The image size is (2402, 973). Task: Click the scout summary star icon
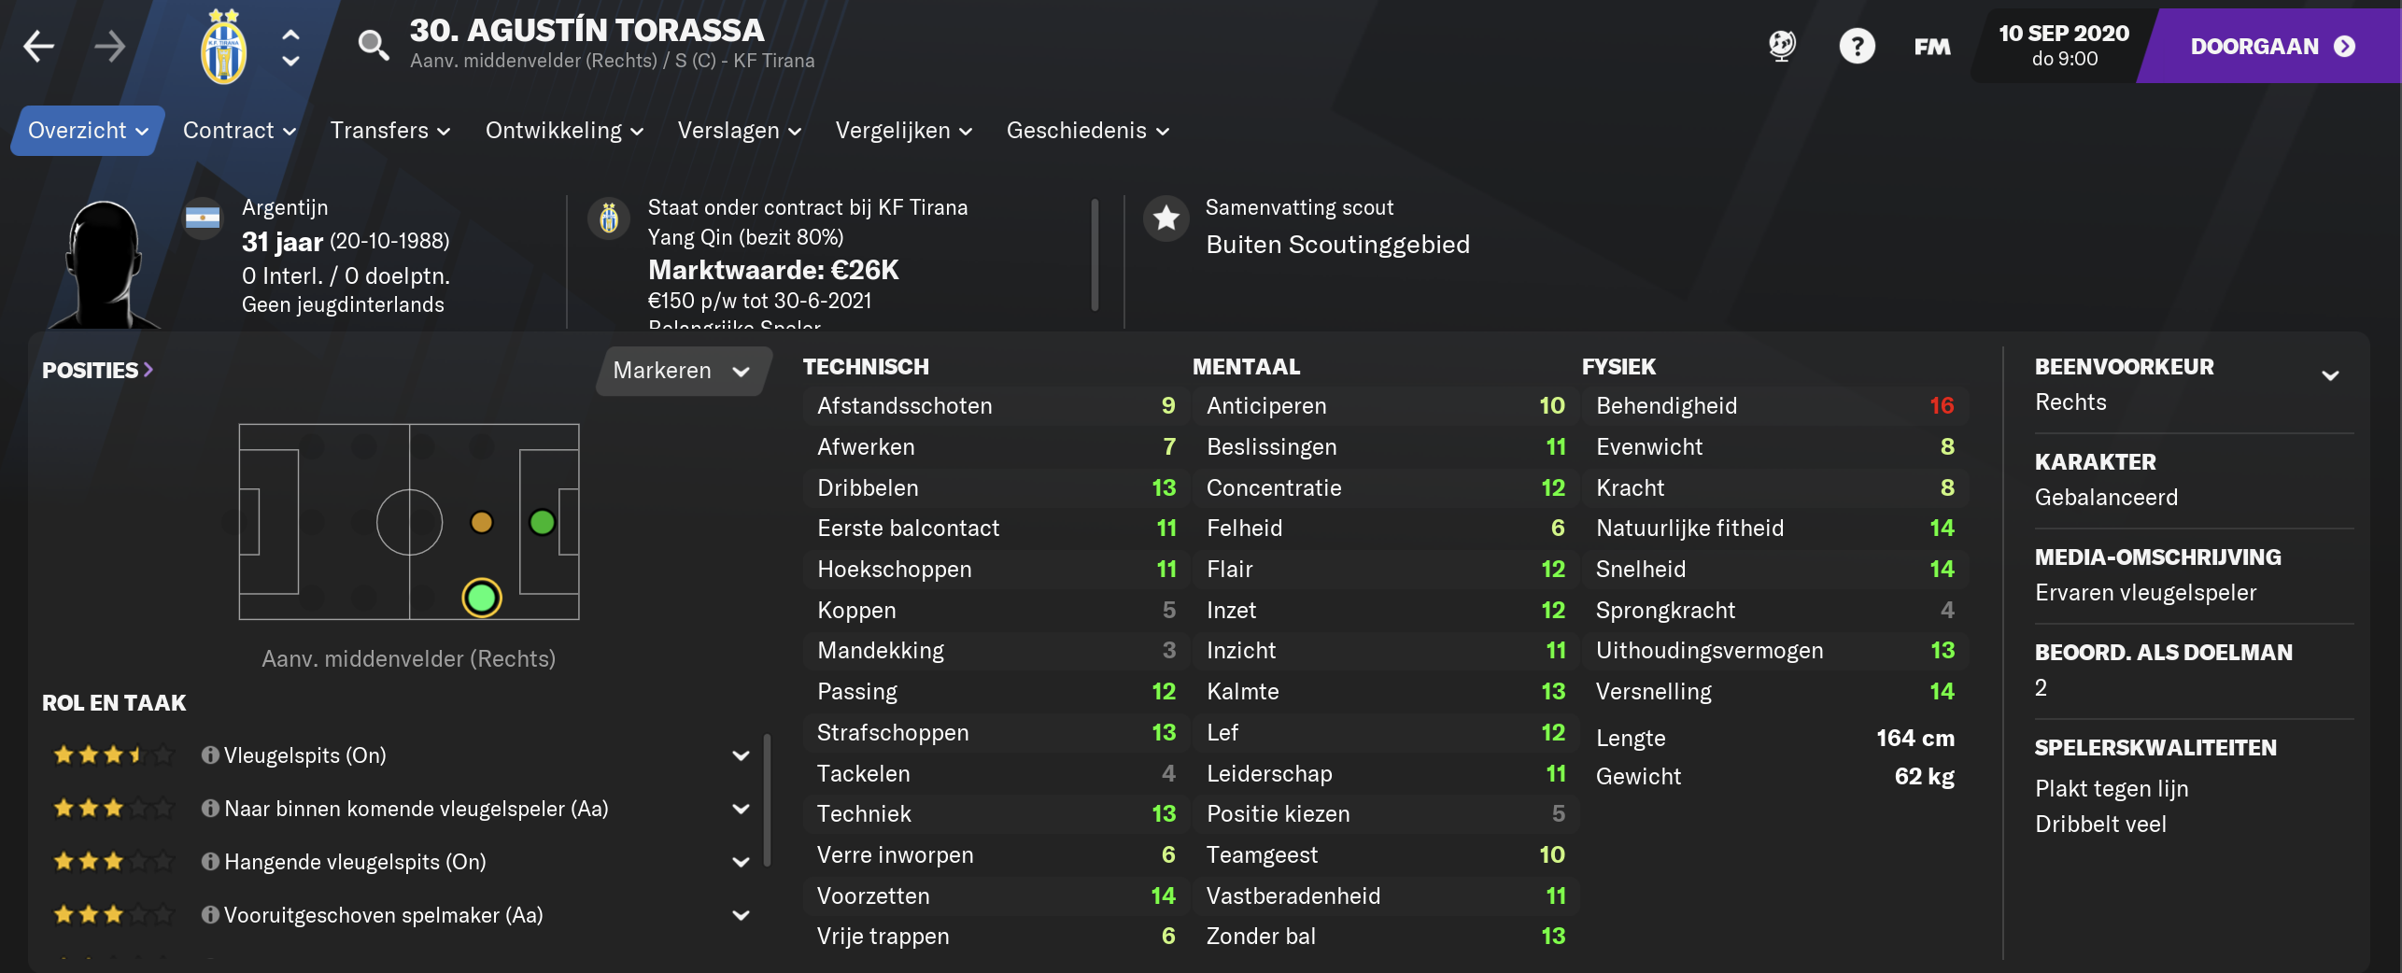click(1166, 219)
